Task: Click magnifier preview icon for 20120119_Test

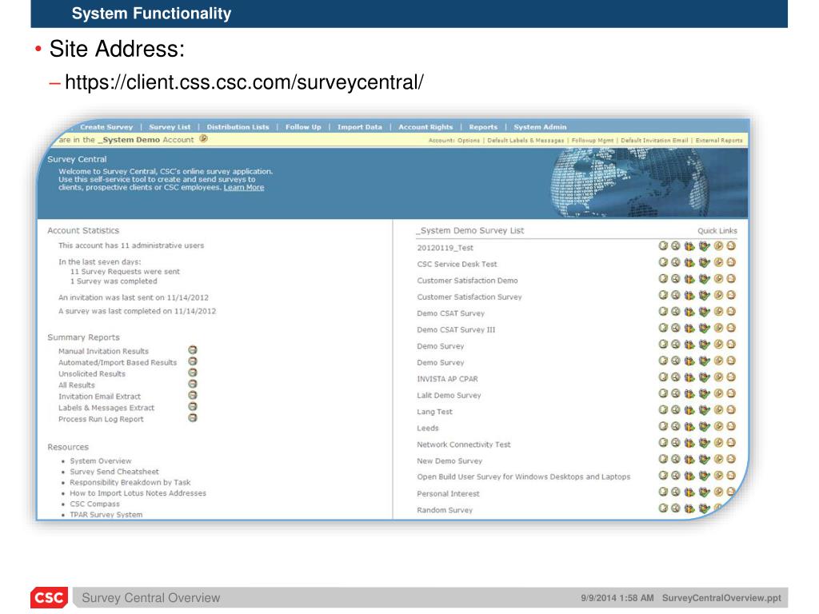Action: pos(675,245)
